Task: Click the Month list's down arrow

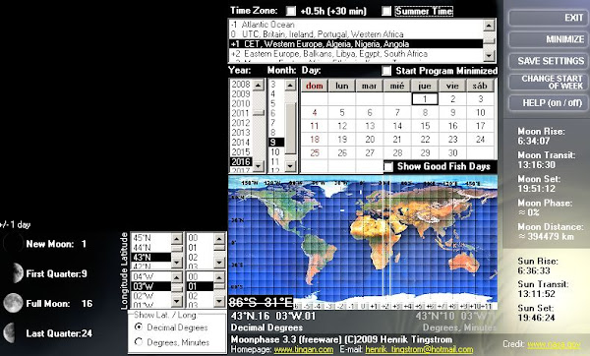Action: point(290,166)
